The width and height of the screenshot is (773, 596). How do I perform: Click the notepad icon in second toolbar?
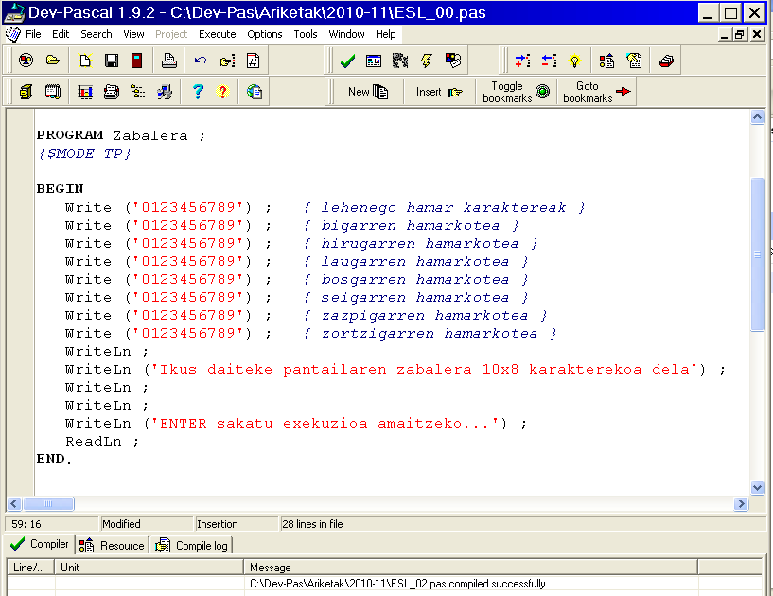[x=53, y=92]
